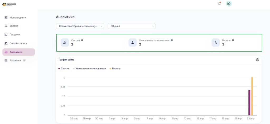The width and height of the screenshot is (270, 124).
Task: Toggle Уникальные пользователи legend series
Action: [x=89, y=68]
